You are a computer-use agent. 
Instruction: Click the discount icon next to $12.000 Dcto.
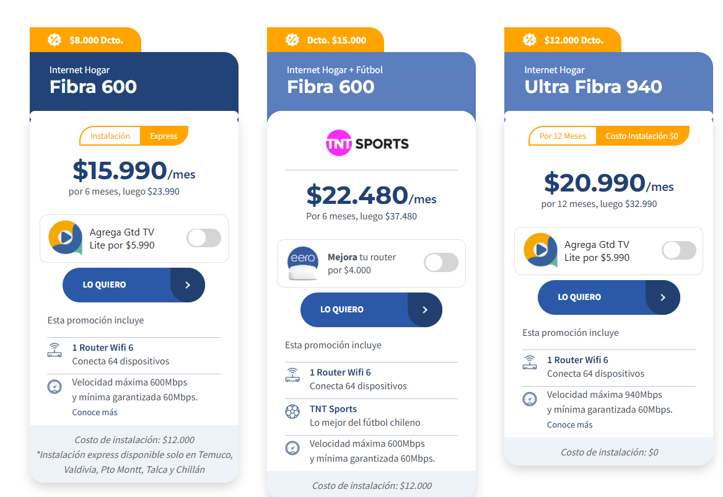pos(529,40)
